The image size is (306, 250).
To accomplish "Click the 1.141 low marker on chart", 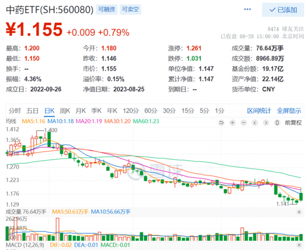I will pyautogui.click(x=283, y=204).
